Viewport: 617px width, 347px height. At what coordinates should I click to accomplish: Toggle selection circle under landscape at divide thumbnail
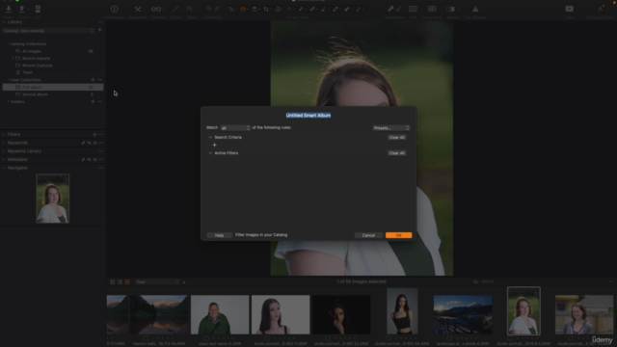click(x=449, y=338)
